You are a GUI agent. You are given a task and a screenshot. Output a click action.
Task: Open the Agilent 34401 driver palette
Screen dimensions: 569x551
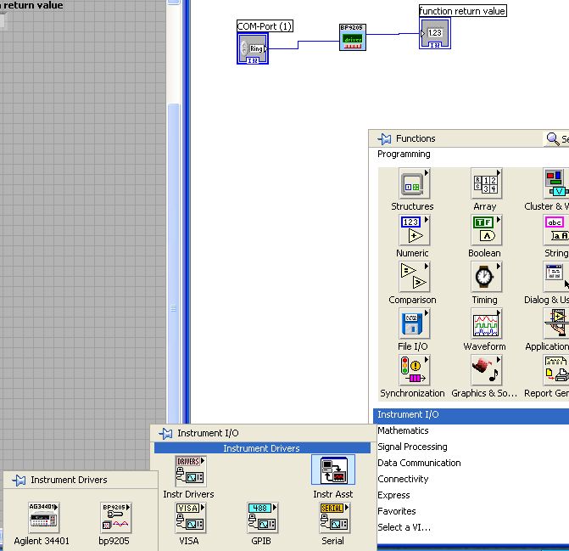tap(43, 518)
